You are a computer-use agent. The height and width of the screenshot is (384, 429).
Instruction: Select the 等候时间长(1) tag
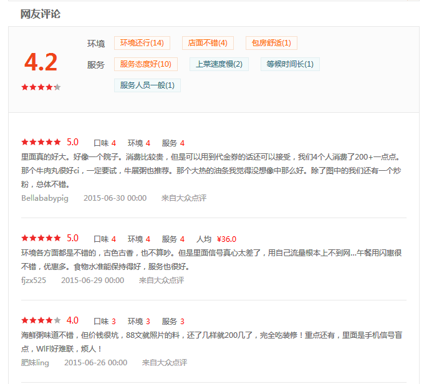point(290,64)
